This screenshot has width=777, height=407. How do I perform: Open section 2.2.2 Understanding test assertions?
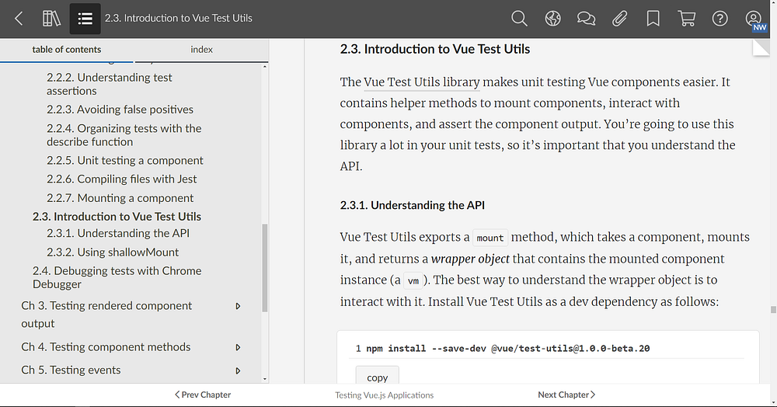click(110, 84)
